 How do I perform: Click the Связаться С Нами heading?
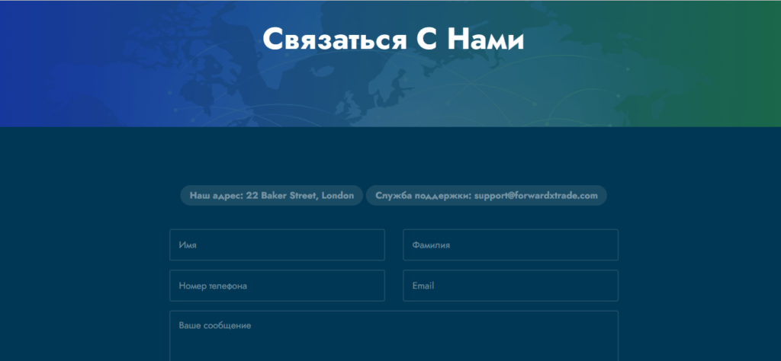394,39
